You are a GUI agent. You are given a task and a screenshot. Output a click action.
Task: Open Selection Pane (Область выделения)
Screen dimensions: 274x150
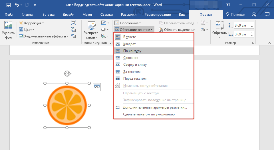point(177,29)
